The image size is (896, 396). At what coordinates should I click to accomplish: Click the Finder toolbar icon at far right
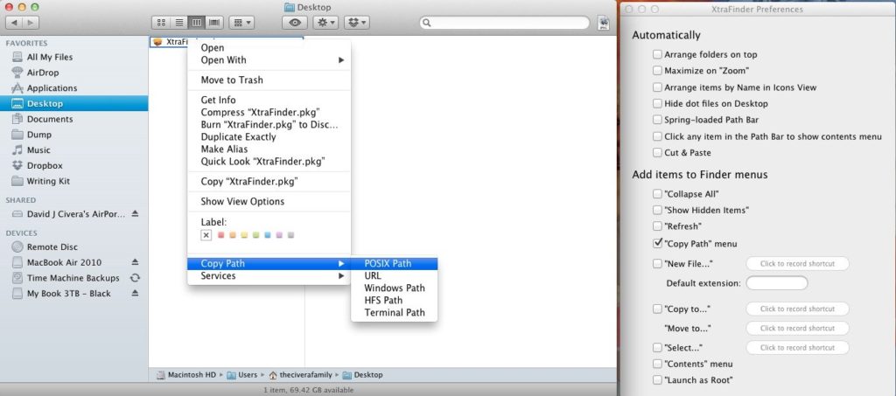[604, 23]
